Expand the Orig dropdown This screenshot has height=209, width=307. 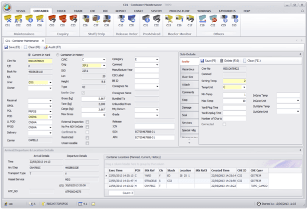[x=104, y=66]
